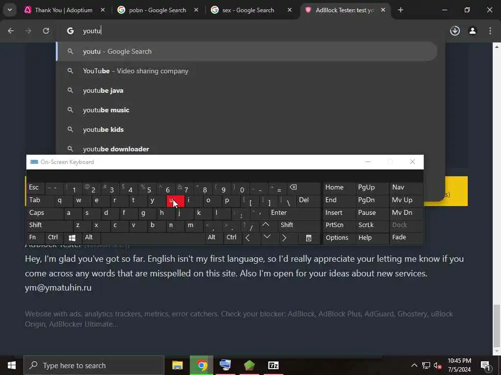The width and height of the screenshot is (501, 375).
Task: Click taskbar search box Type here to search
Action: click(94, 365)
